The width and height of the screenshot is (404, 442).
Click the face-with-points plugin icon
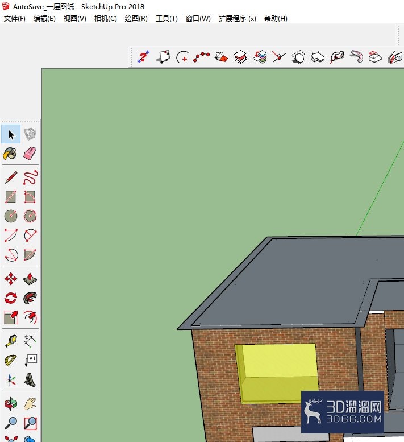pos(163,57)
